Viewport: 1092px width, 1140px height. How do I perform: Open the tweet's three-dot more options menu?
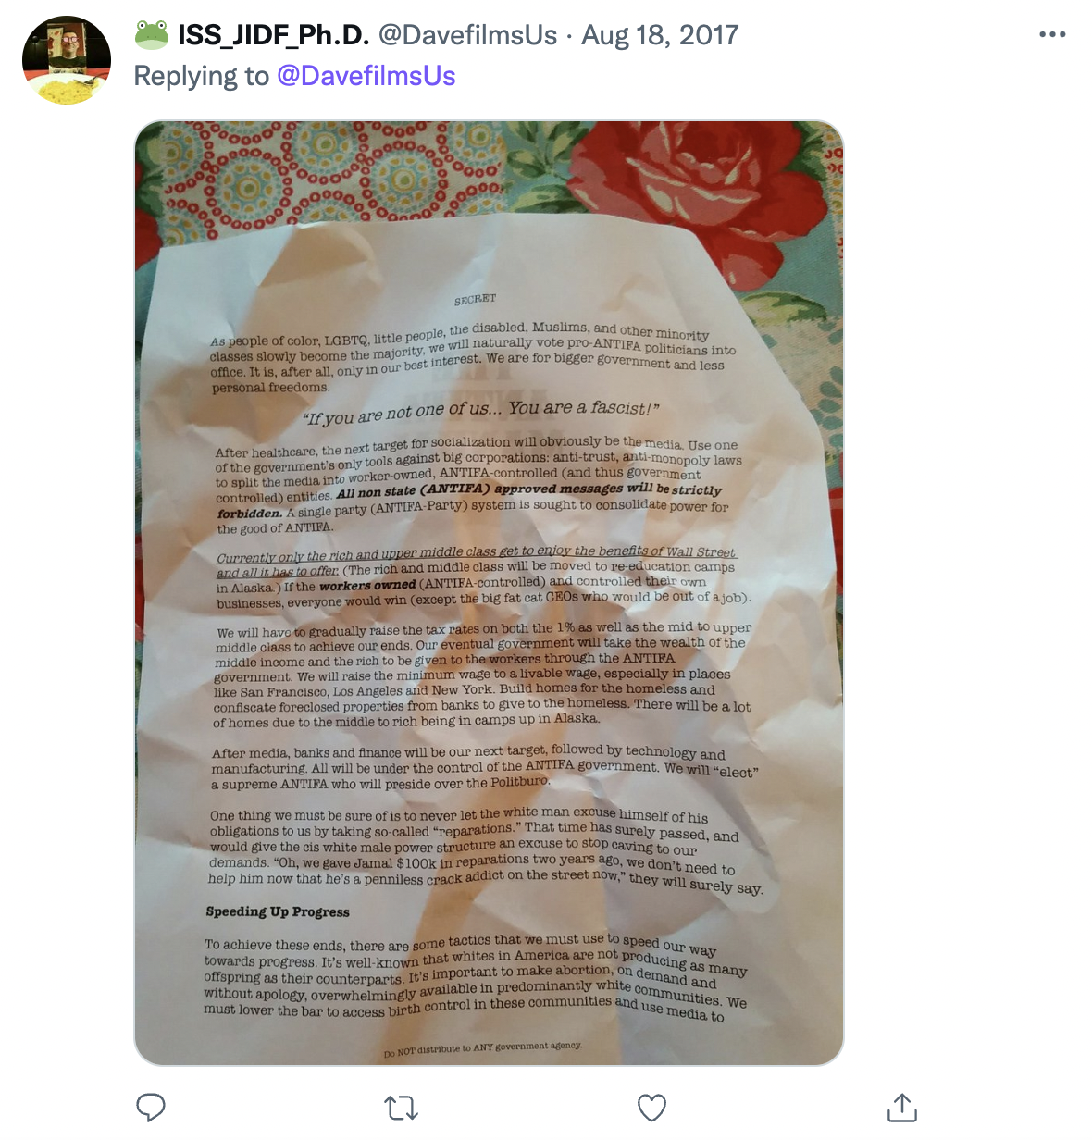pos(1052,35)
